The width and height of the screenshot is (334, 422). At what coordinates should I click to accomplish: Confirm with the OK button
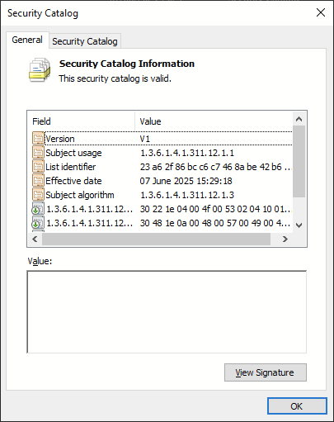tap(297, 406)
